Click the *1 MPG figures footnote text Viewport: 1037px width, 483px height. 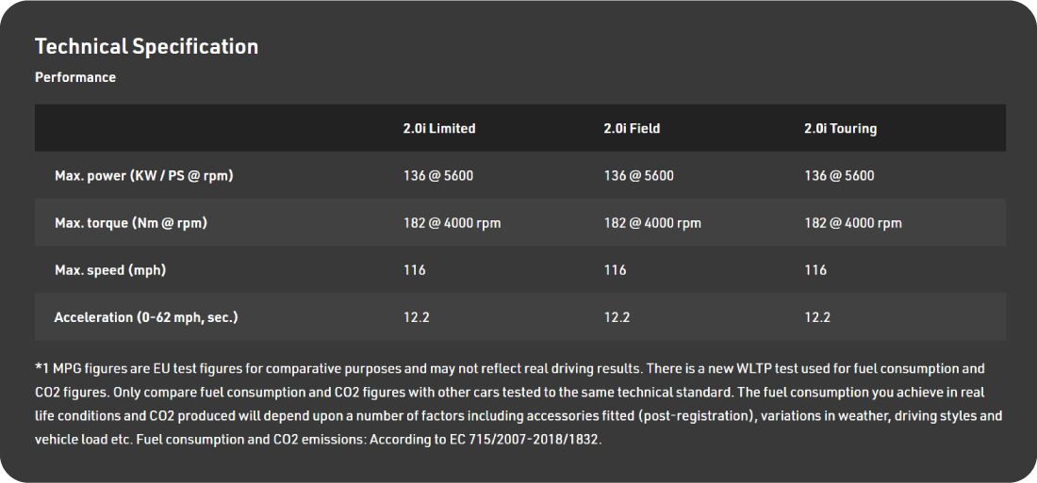pyautogui.click(x=518, y=404)
